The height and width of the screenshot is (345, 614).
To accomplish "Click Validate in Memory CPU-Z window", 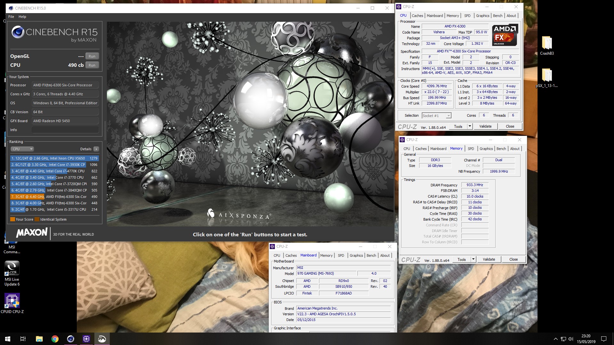I will click(x=489, y=260).
